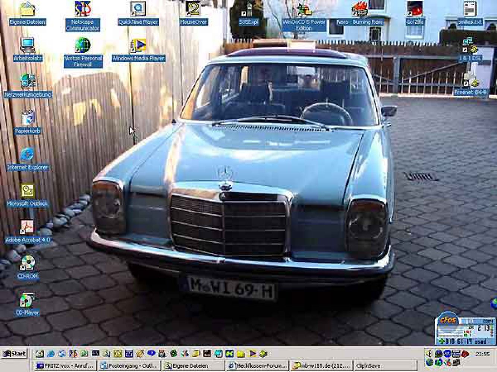Switch to Clip'nSave taskbar button
497x372 pixels.
pyautogui.click(x=386, y=366)
